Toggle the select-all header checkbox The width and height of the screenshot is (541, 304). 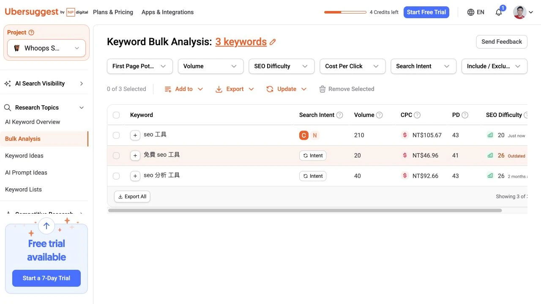(x=116, y=115)
